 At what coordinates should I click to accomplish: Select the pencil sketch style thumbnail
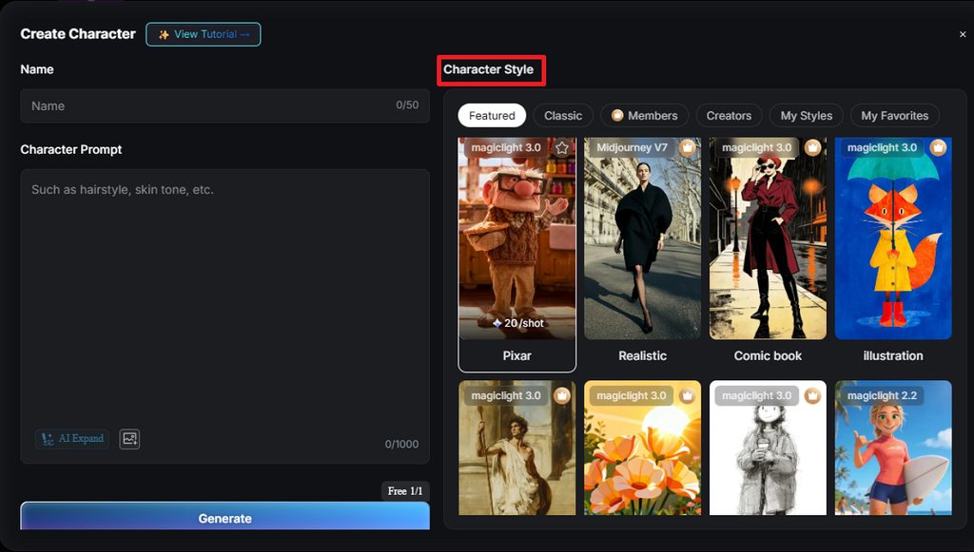[768, 447]
